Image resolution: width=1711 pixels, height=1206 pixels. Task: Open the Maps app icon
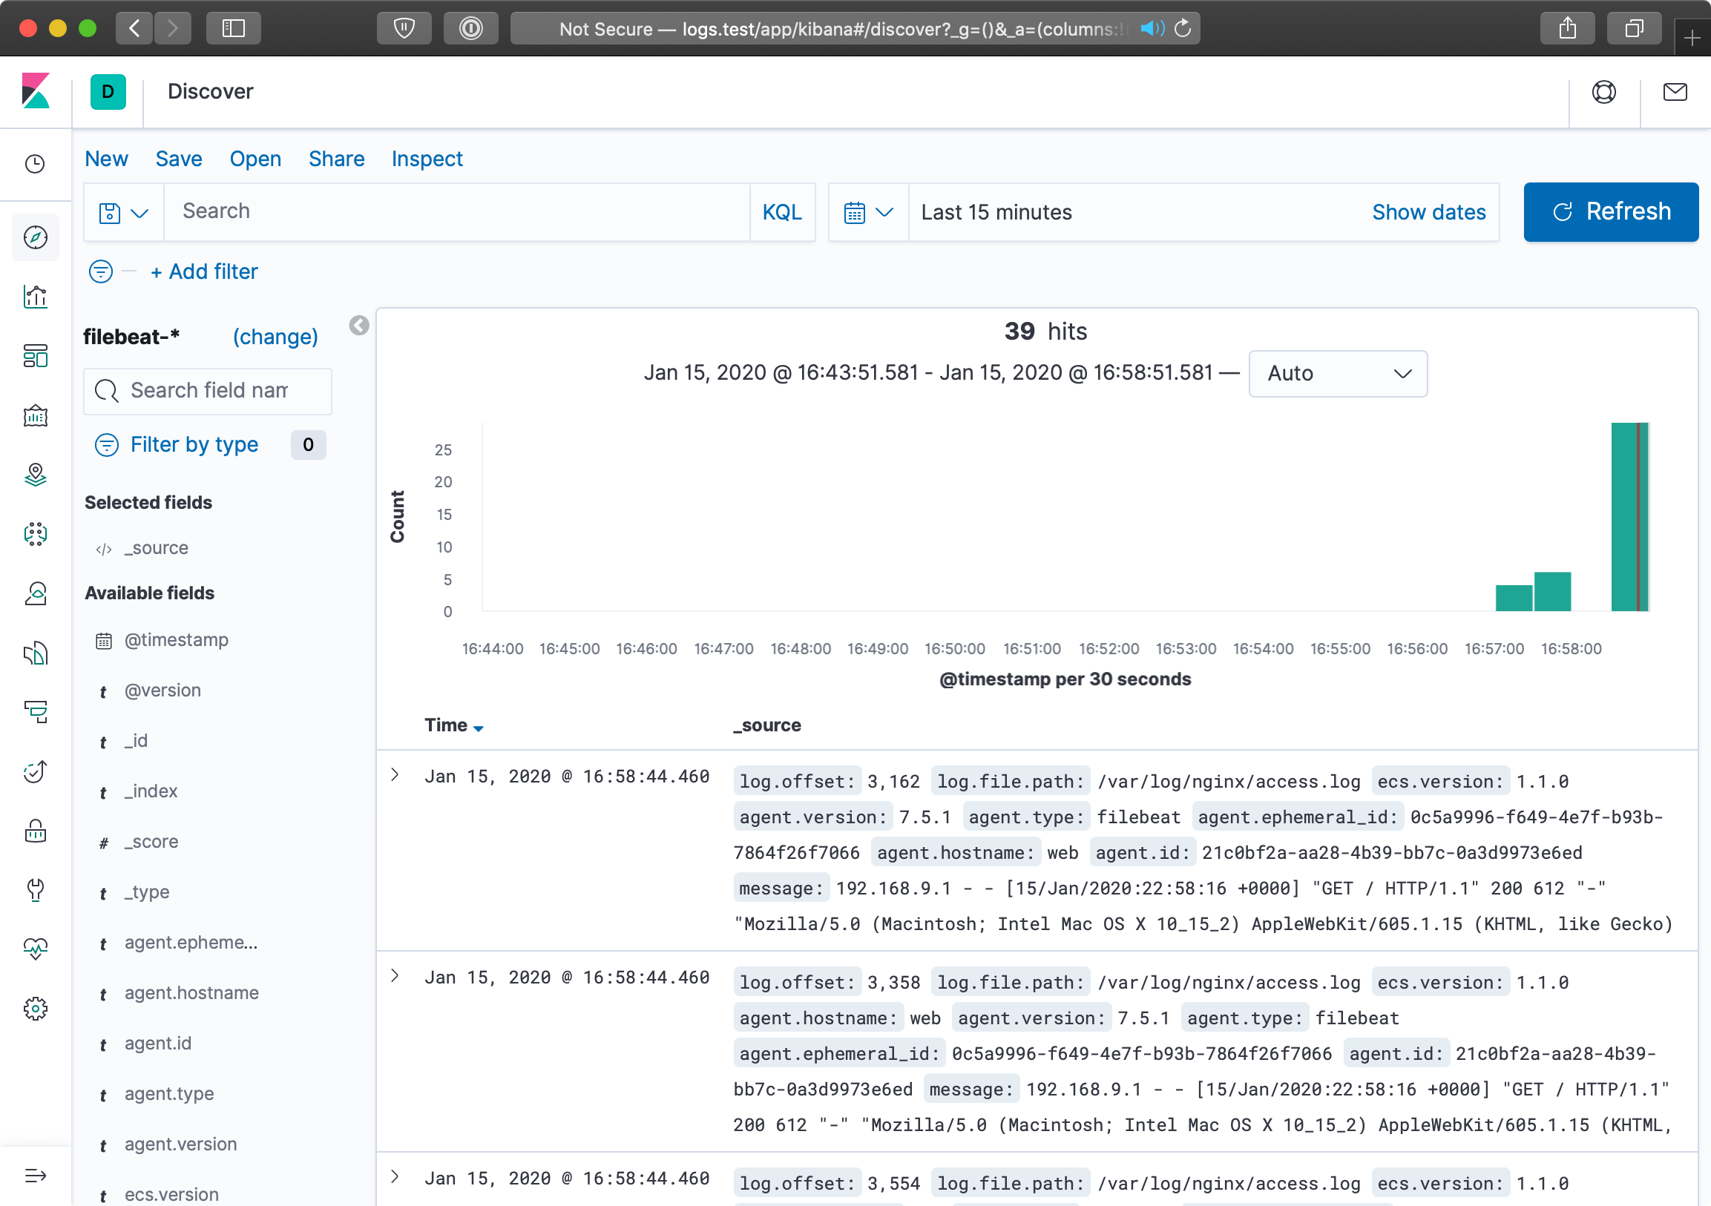(35, 475)
